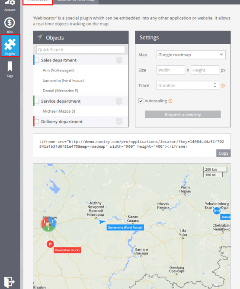
Task: Uncheck the Autoscaling checkbox
Action: tap(141, 101)
